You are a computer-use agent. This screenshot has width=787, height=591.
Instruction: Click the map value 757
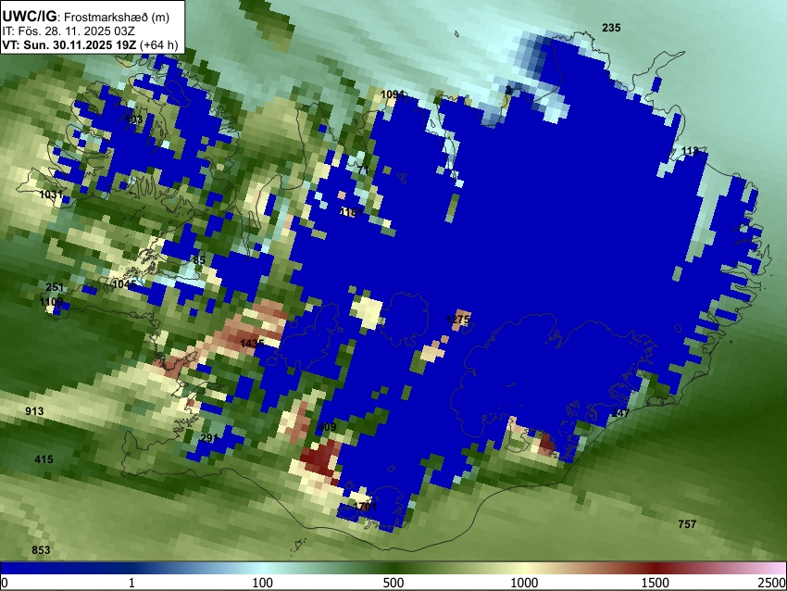[687, 524]
